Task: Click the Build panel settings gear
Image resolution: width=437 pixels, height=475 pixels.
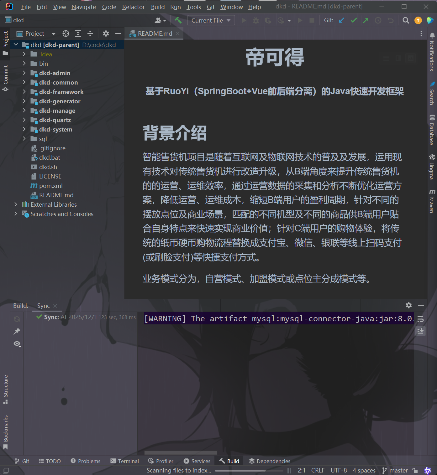Action: [x=408, y=305]
